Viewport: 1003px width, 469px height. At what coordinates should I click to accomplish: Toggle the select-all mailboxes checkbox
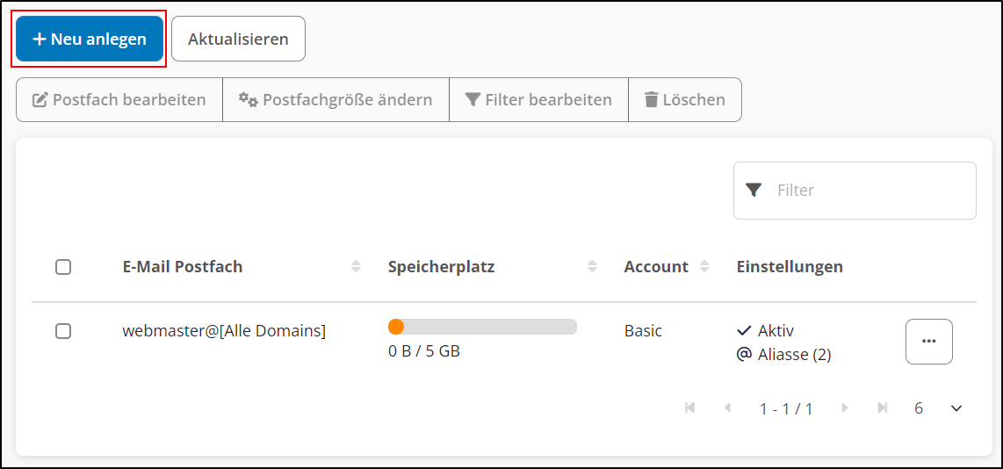[63, 267]
